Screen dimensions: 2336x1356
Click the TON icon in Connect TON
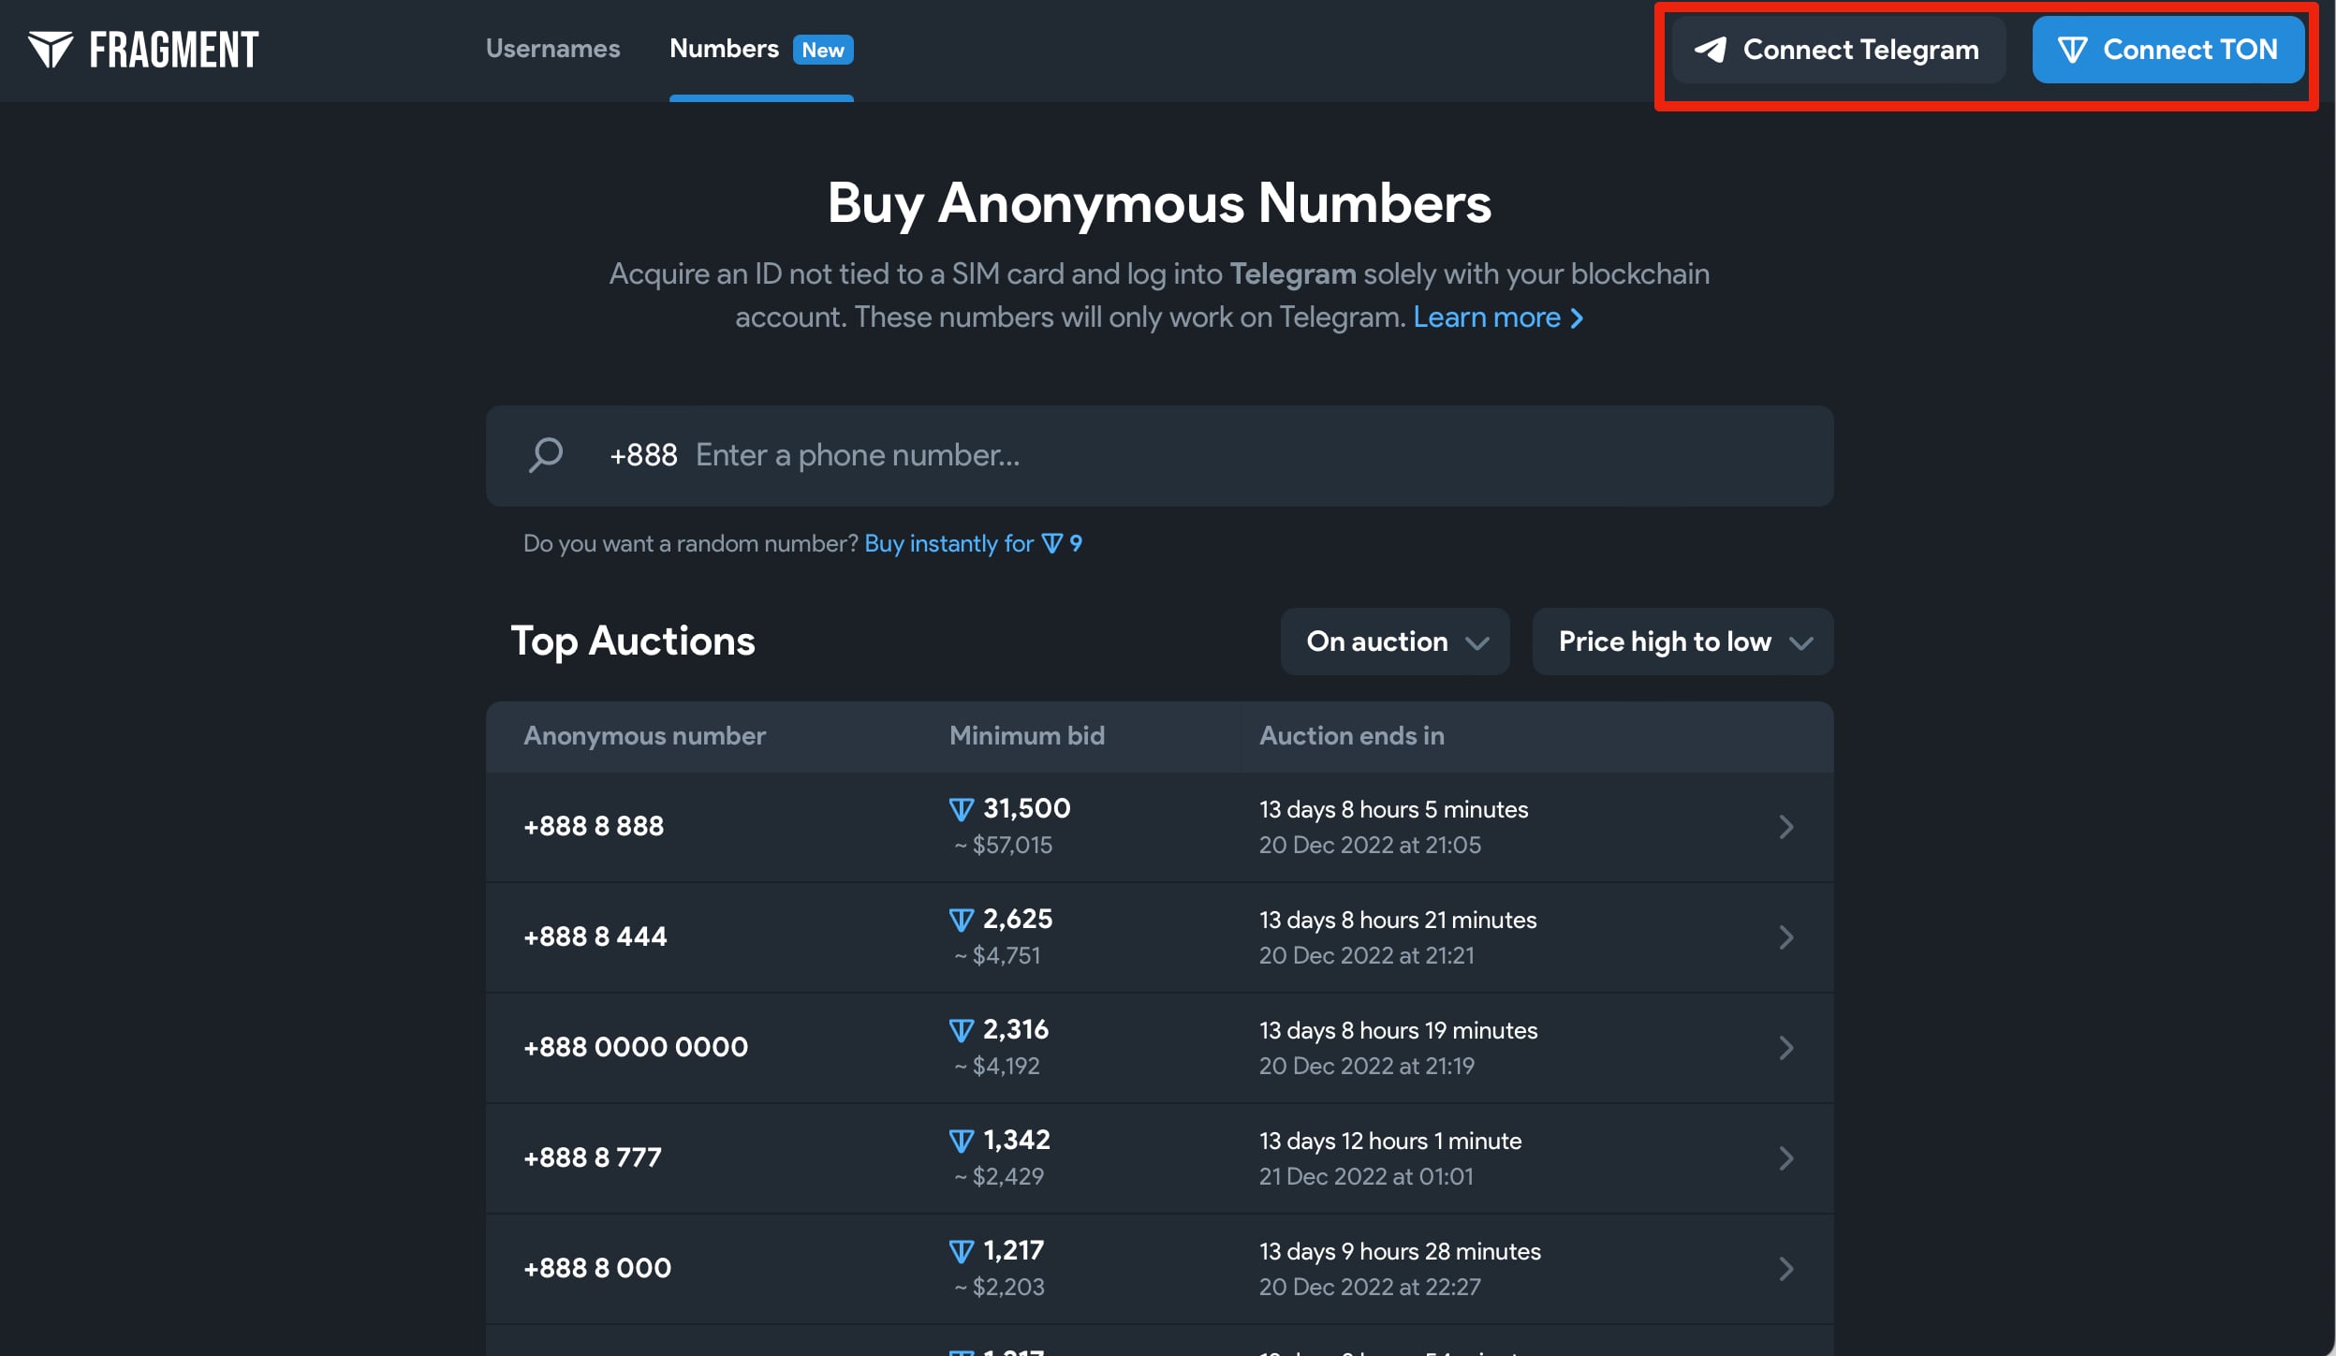[2072, 50]
